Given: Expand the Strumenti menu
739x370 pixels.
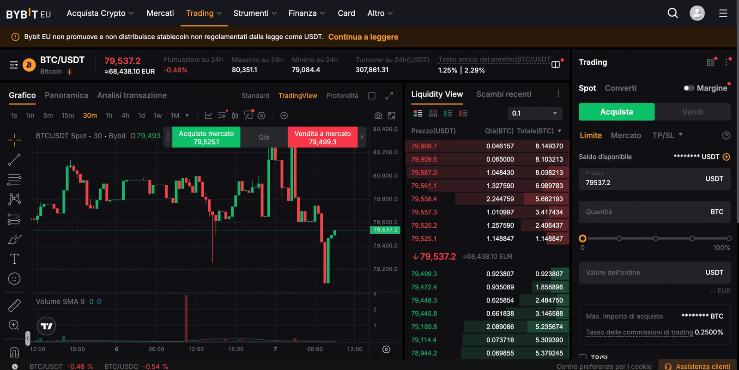Looking at the screenshot, I should coord(255,13).
